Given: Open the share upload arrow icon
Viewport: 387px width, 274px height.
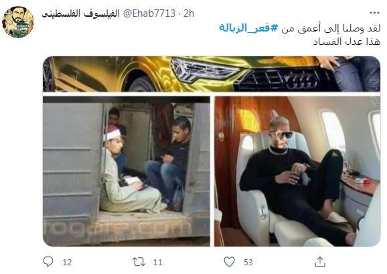Looking at the screenshot, I should [320, 262].
